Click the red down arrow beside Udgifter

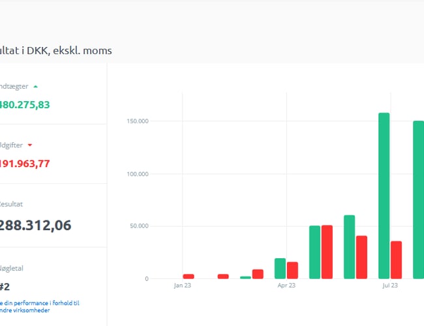pos(30,145)
